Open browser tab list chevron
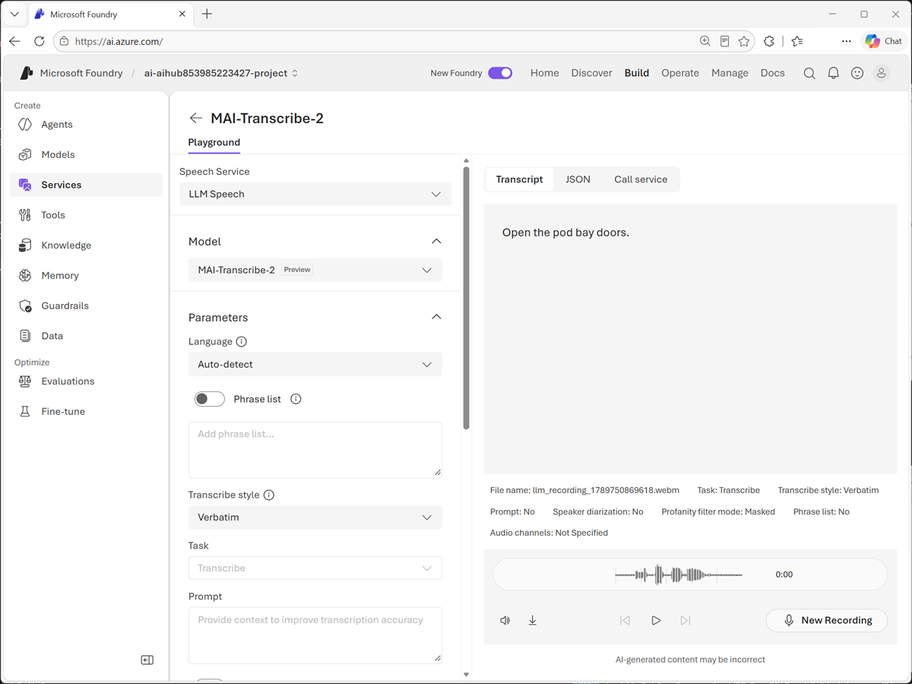This screenshot has height=684, width=912. click(x=14, y=14)
